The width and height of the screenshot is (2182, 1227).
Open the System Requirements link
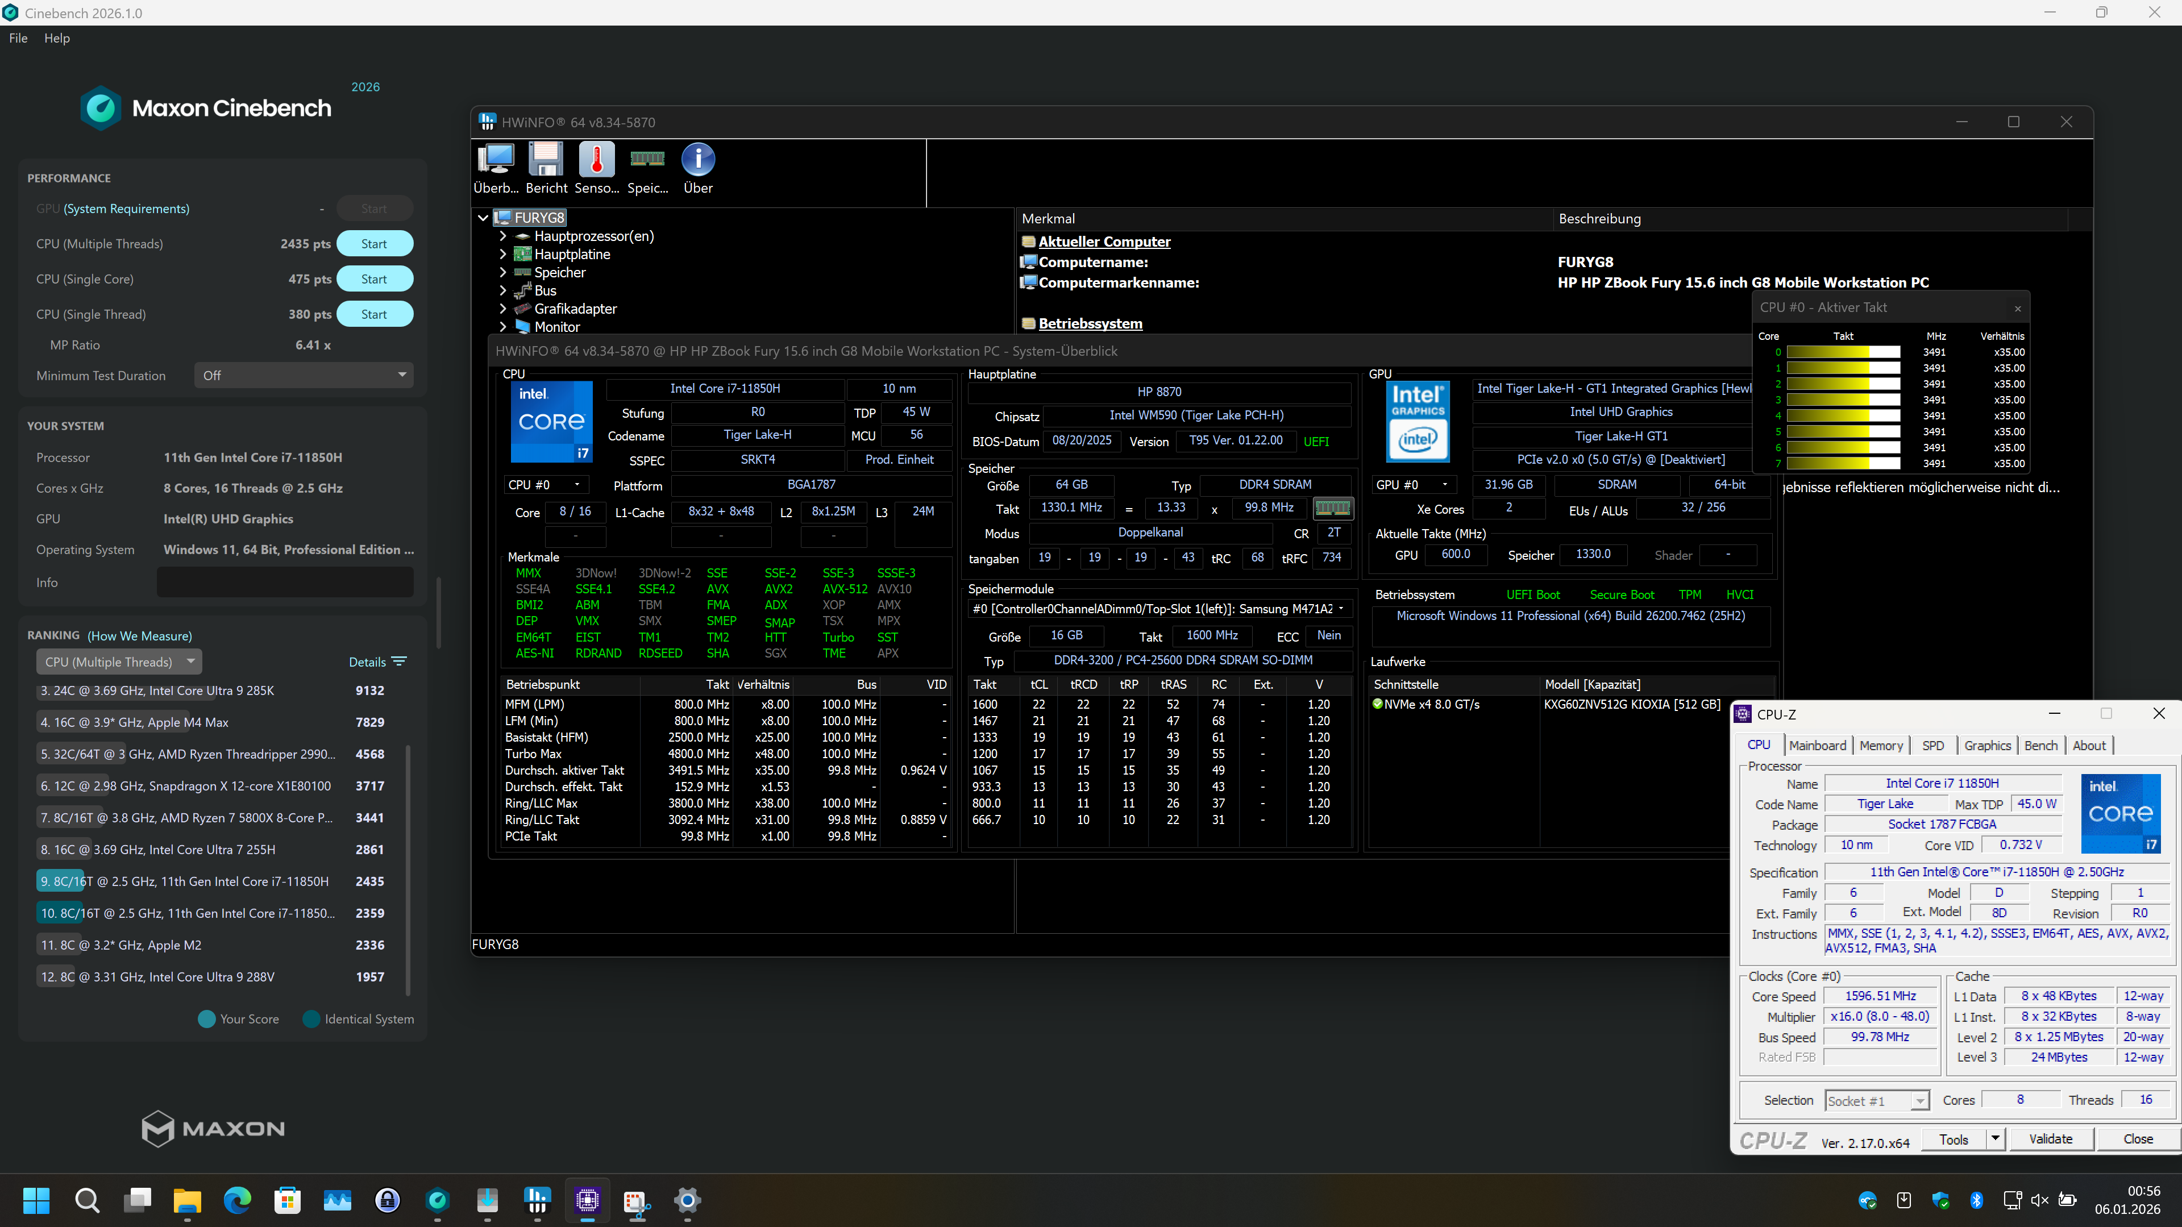126,209
